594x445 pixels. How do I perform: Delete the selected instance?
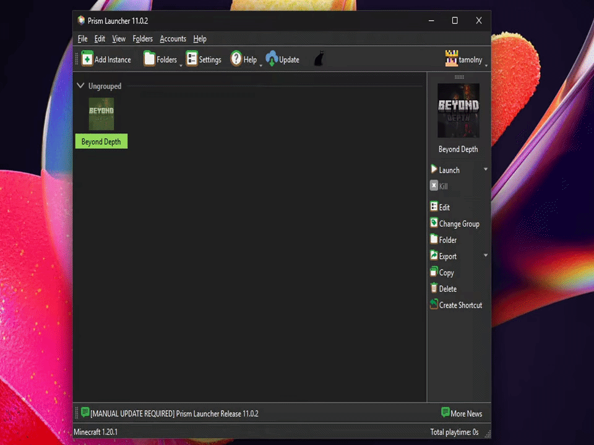[x=444, y=289]
